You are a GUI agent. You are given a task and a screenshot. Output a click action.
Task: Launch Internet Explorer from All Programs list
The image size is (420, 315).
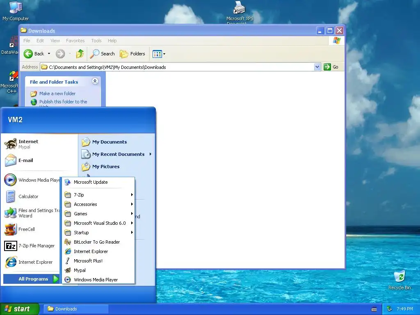click(98, 251)
